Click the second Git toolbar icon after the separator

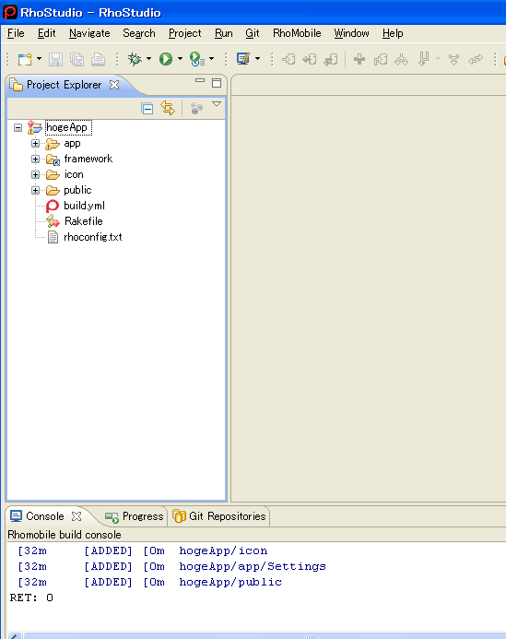310,60
